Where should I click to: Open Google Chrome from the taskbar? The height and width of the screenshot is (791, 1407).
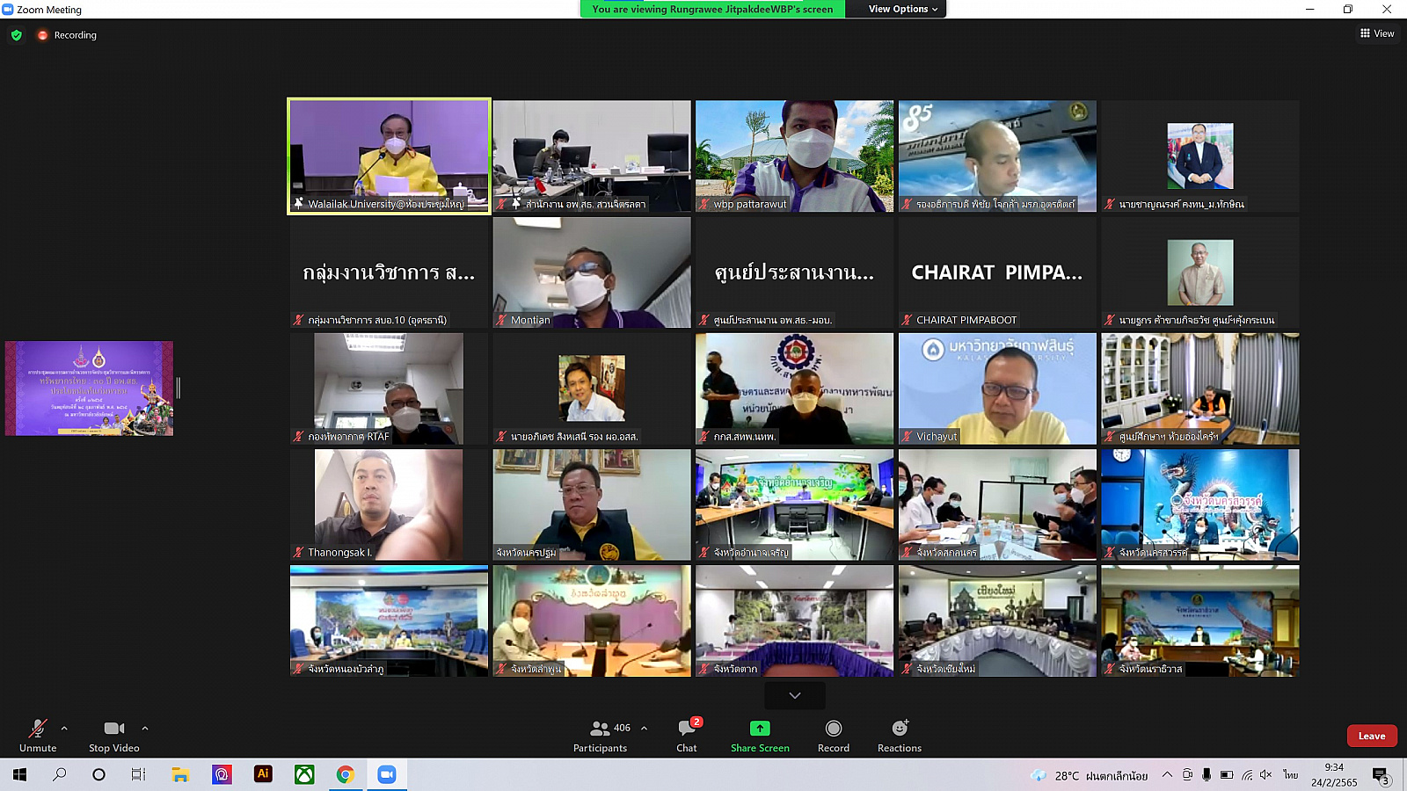pos(346,774)
